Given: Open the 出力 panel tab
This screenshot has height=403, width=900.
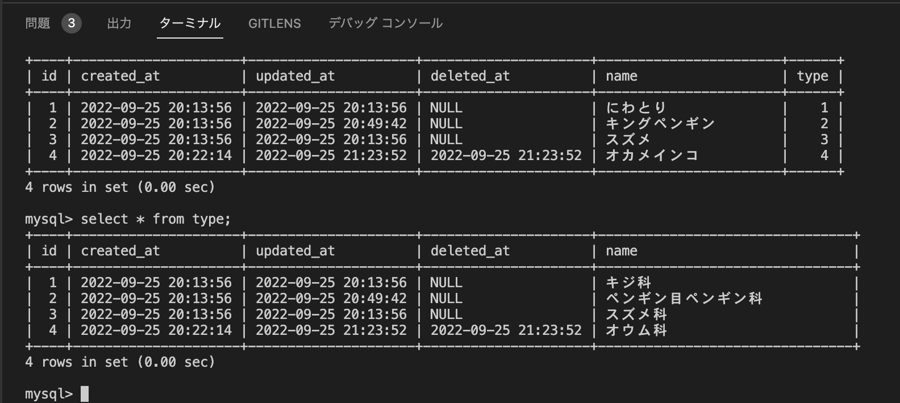Looking at the screenshot, I should pos(119,23).
